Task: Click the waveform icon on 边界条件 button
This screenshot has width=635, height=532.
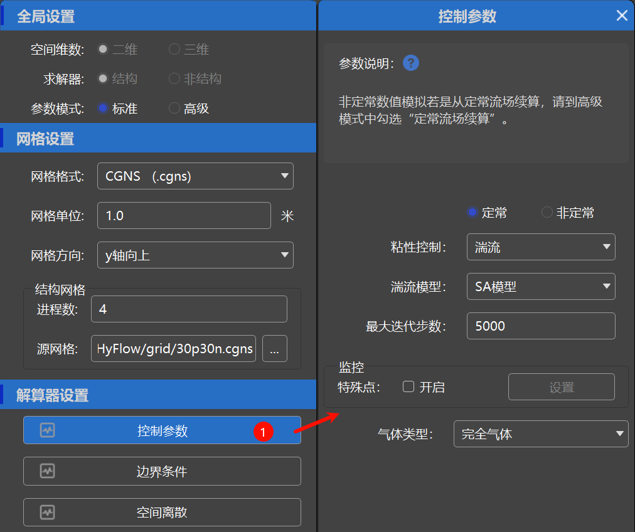Action: pos(47,471)
